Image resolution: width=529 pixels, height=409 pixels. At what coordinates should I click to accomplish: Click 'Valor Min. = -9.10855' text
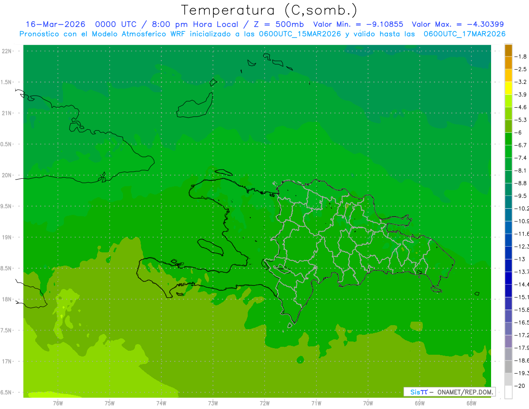pos(358,24)
